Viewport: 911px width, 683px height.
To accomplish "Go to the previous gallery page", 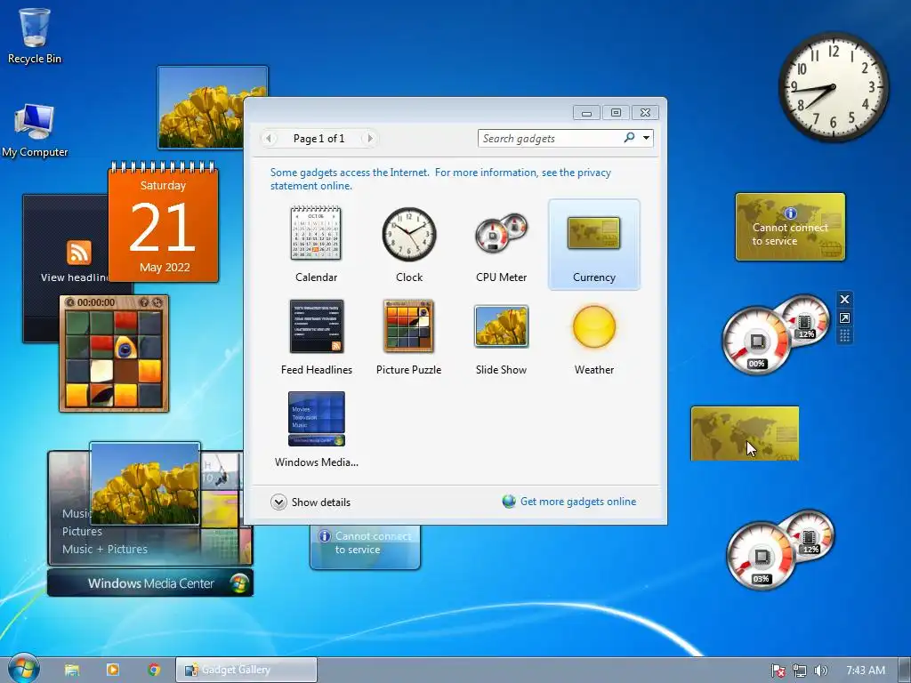I will click(x=269, y=138).
